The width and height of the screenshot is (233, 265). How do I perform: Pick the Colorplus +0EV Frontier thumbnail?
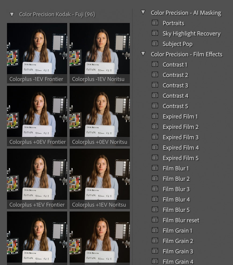pyautogui.click(x=37, y=116)
